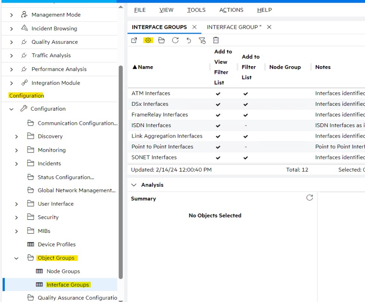Open the ACTIONS menu
Image resolution: width=365 pixels, height=302 pixels.
(x=231, y=10)
